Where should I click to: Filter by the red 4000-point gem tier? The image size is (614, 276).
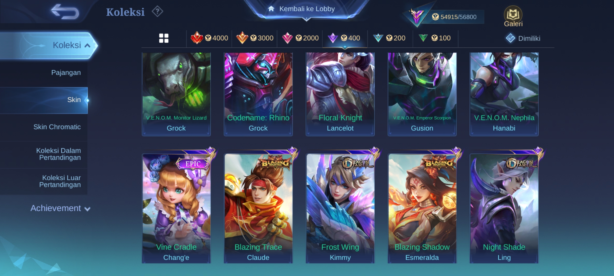pyautogui.click(x=209, y=38)
